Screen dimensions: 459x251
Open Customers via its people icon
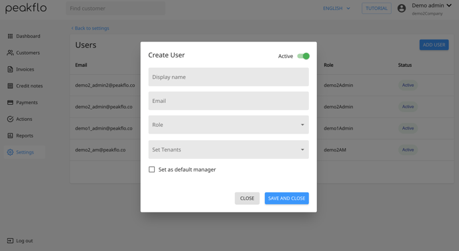(x=10, y=53)
